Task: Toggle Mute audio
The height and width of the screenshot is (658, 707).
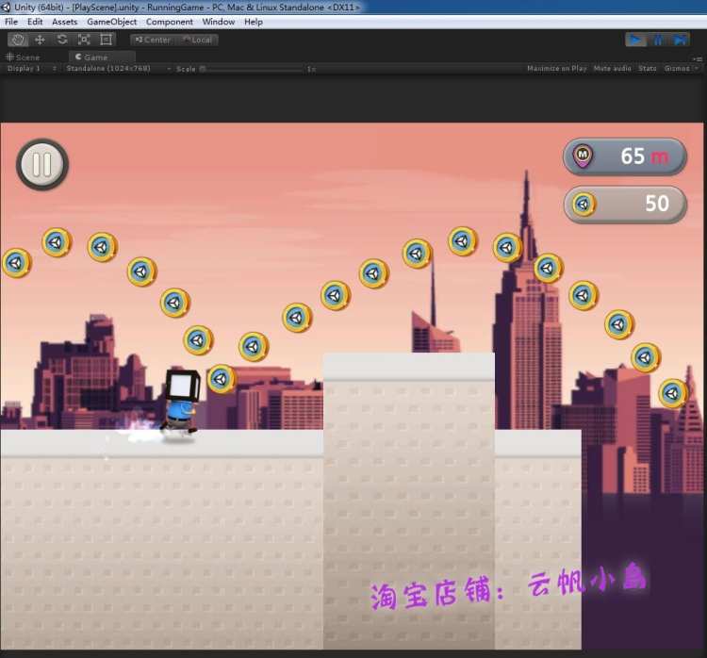Action: pos(613,69)
